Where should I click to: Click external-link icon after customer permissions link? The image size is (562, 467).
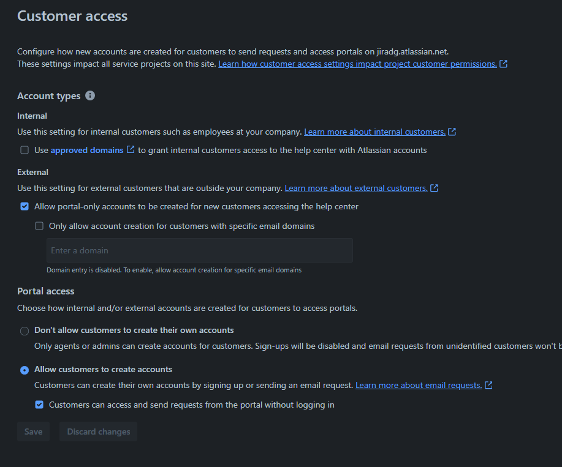[503, 64]
